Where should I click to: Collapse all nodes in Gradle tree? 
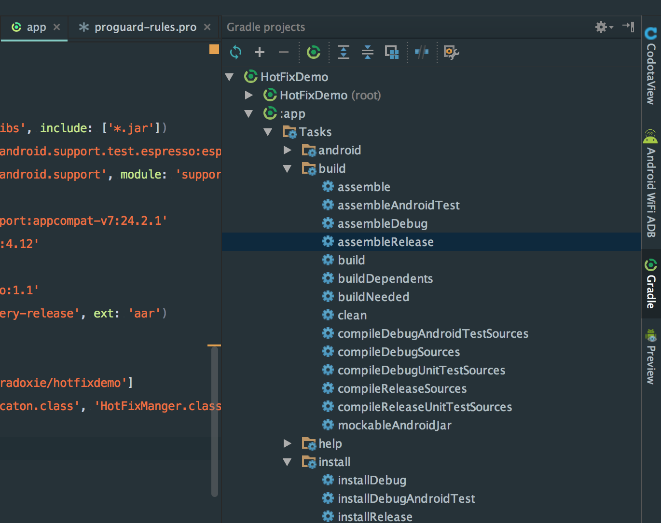tap(368, 52)
